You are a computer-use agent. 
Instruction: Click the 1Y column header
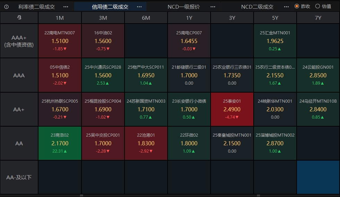click(x=189, y=18)
